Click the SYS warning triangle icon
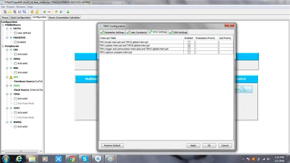This screenshot has height=163, width=290. coord(11,77)
